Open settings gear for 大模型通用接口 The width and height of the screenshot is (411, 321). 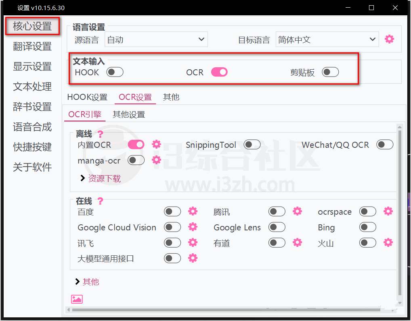tap(193, 258)
